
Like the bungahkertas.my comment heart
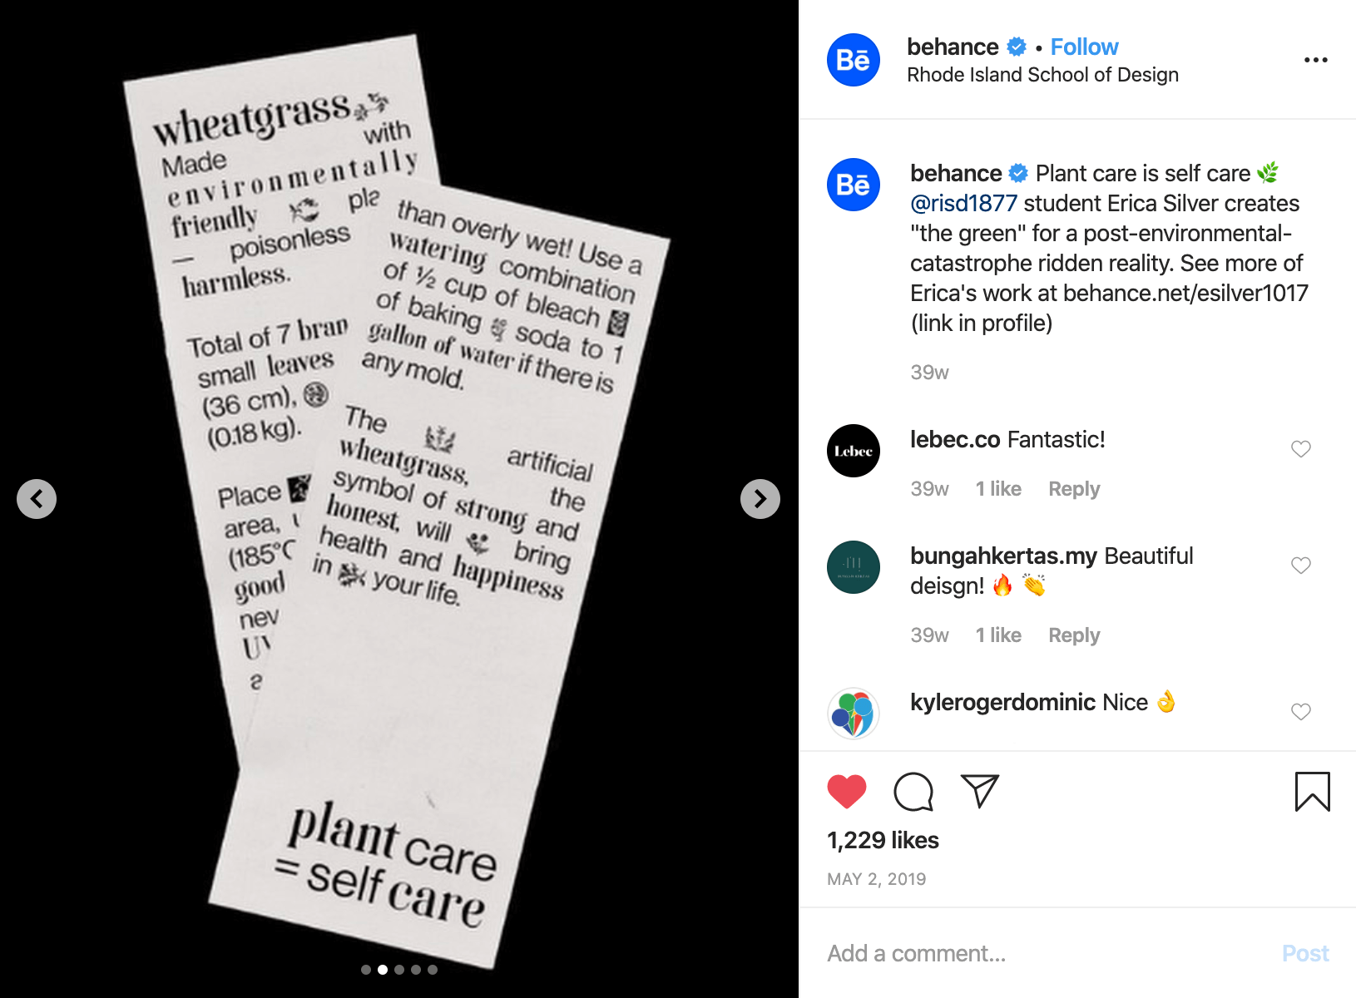pos(1301,566)
